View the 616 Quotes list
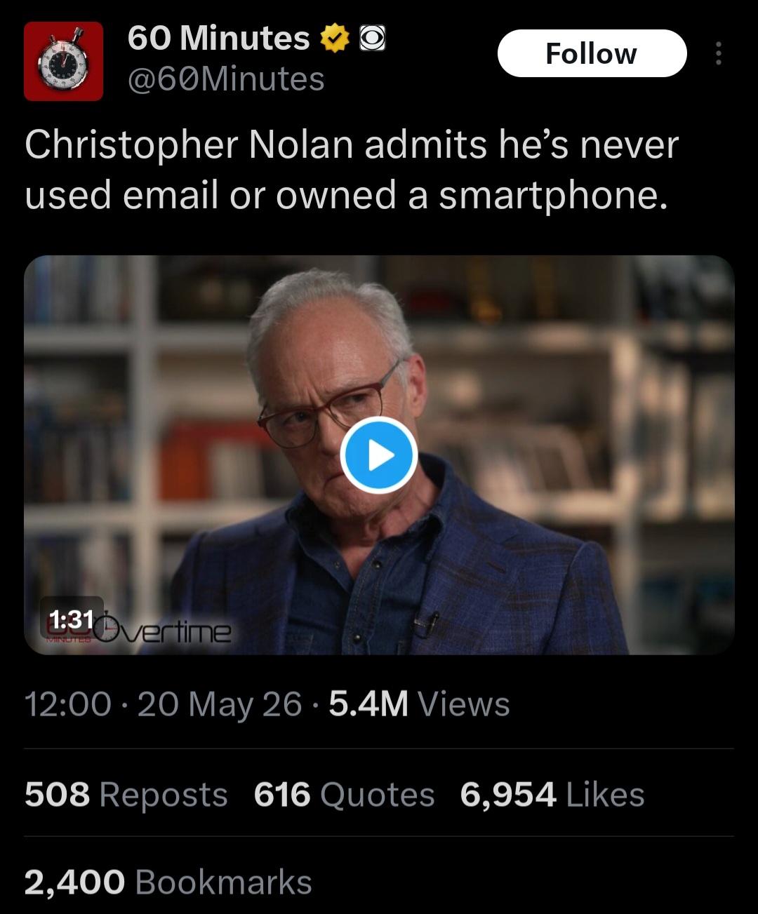The height and width of the screenshot is (914, 758). click(345, 795)
